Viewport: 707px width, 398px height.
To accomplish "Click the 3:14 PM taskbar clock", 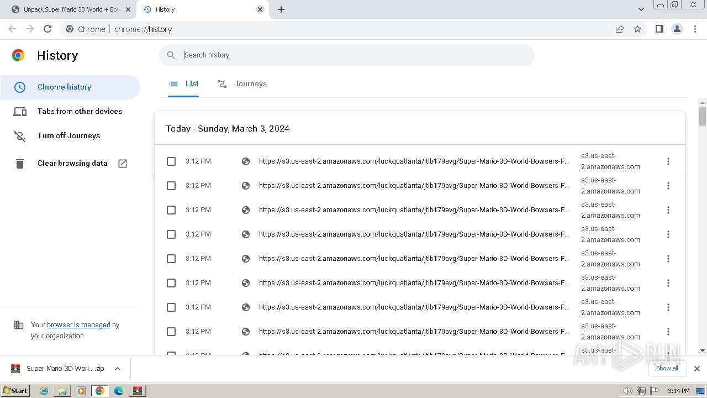I will pos(678,390).
